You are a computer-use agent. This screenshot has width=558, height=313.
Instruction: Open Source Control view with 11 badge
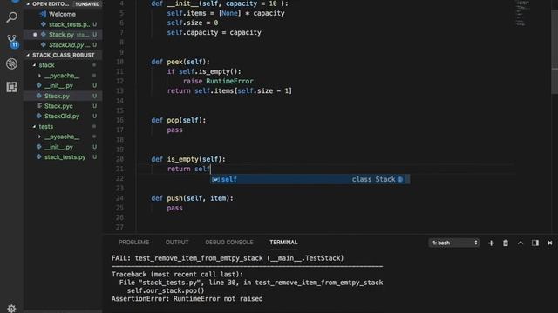tap(12, 41)
